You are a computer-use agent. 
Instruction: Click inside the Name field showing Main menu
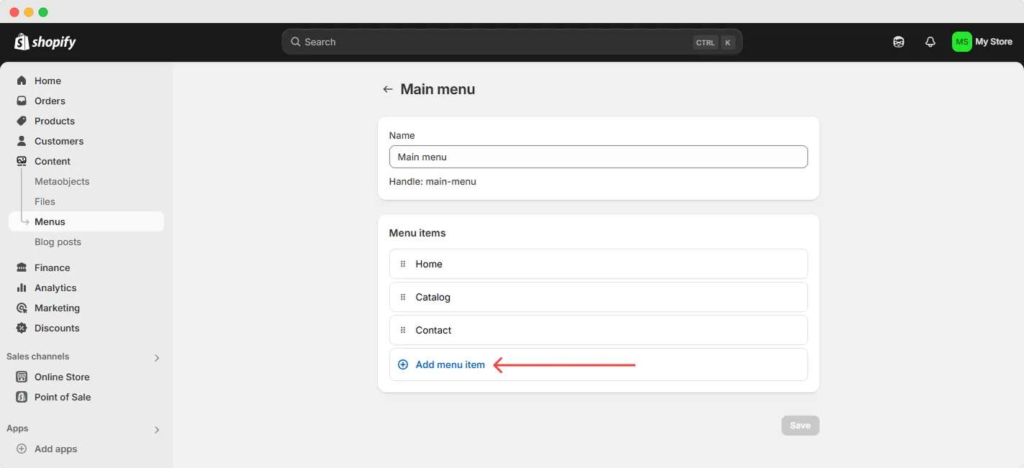(598, 157)
